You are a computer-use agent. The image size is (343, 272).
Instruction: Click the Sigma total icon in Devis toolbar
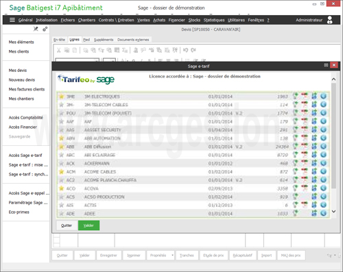125,50
